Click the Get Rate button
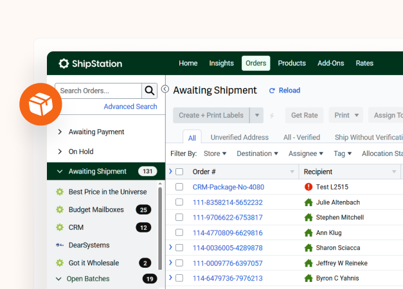This screenshot has width=403, height=289. 304,116
